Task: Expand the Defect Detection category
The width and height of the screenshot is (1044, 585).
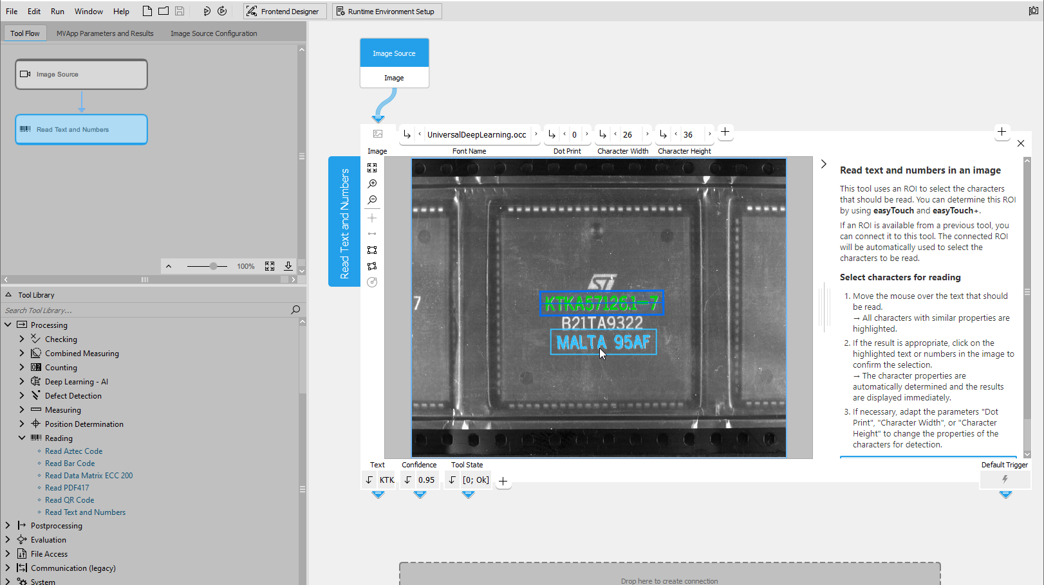Action: tap(22, 395)
